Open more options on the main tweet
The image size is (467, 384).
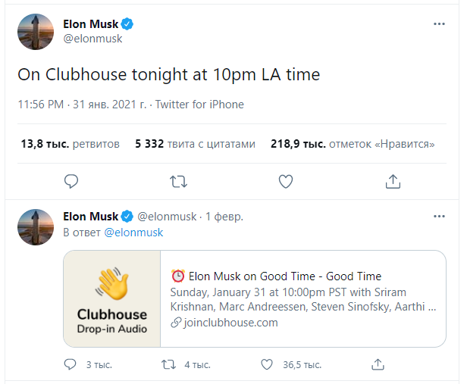(439, 24)
